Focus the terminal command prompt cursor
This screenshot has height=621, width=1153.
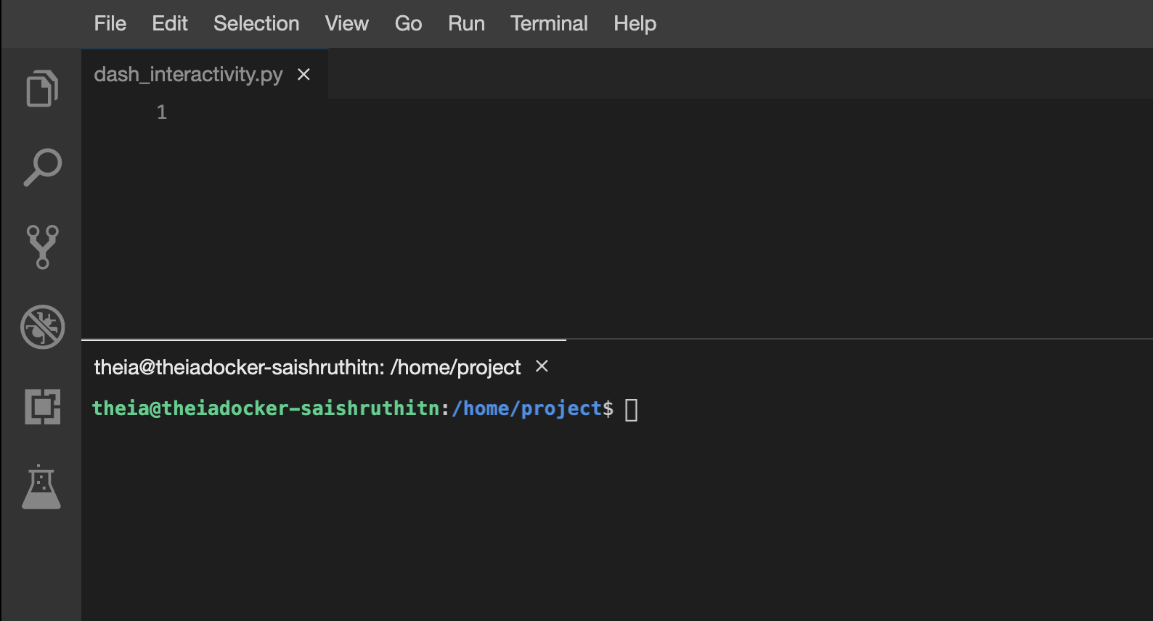[x=631, y=409]
